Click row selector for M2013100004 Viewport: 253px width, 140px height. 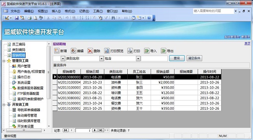pos(55,82)
